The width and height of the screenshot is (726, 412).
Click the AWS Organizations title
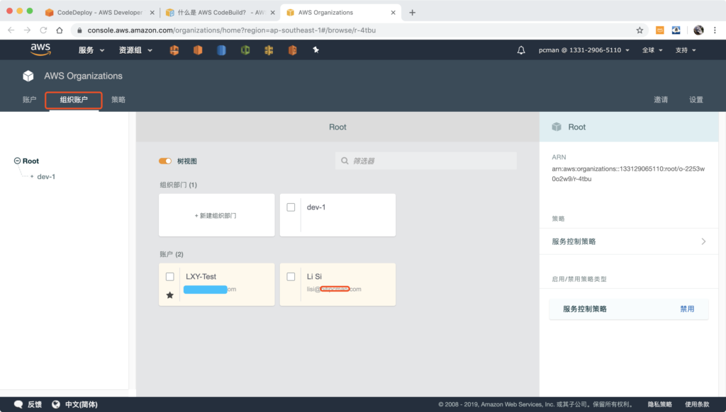pos(84,76)
